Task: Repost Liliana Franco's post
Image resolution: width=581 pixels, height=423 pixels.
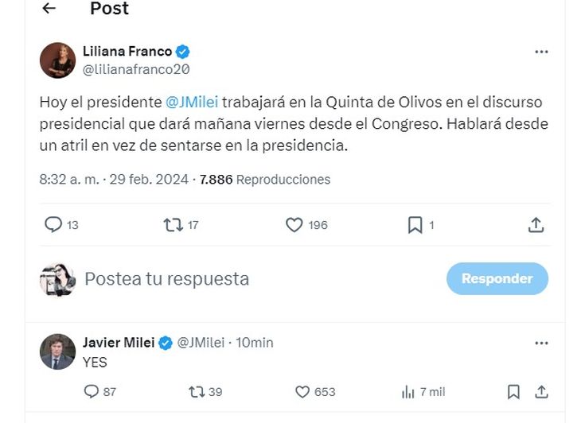Action: pos(173,225)
